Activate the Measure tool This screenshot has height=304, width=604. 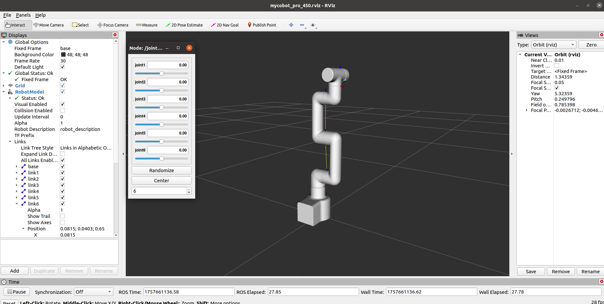147,25
